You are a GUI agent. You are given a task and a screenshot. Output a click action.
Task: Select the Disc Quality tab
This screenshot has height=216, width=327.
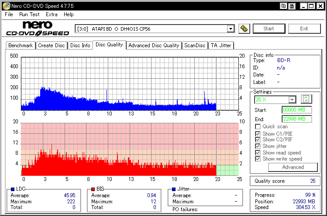pos(109,45)
